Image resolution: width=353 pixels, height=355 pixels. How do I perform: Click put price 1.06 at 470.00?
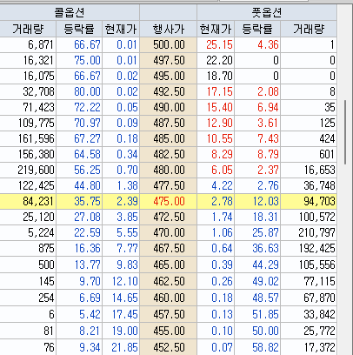216,233
